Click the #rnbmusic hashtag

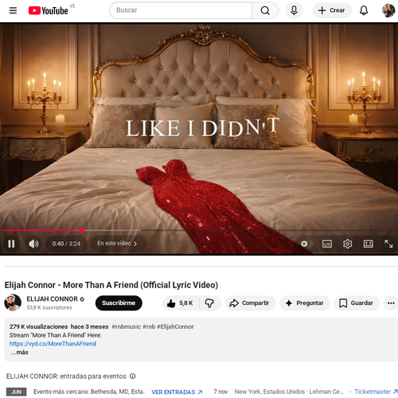coord(126,326)
